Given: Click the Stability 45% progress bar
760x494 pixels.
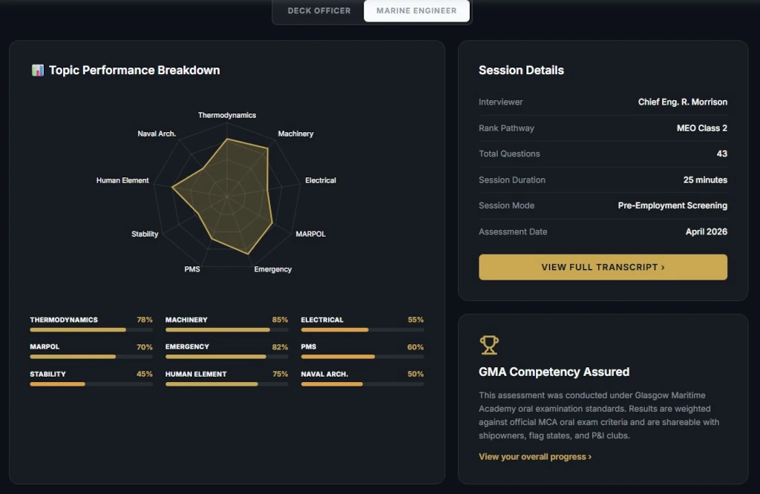Looking at the screenshot, I should [91, 384].
